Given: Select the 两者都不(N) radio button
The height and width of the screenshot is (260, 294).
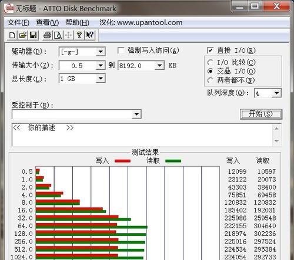Looking at the screenshot, I should (210, 80).
